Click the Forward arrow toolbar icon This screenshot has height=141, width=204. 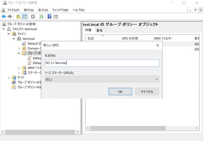coord(10,16)
